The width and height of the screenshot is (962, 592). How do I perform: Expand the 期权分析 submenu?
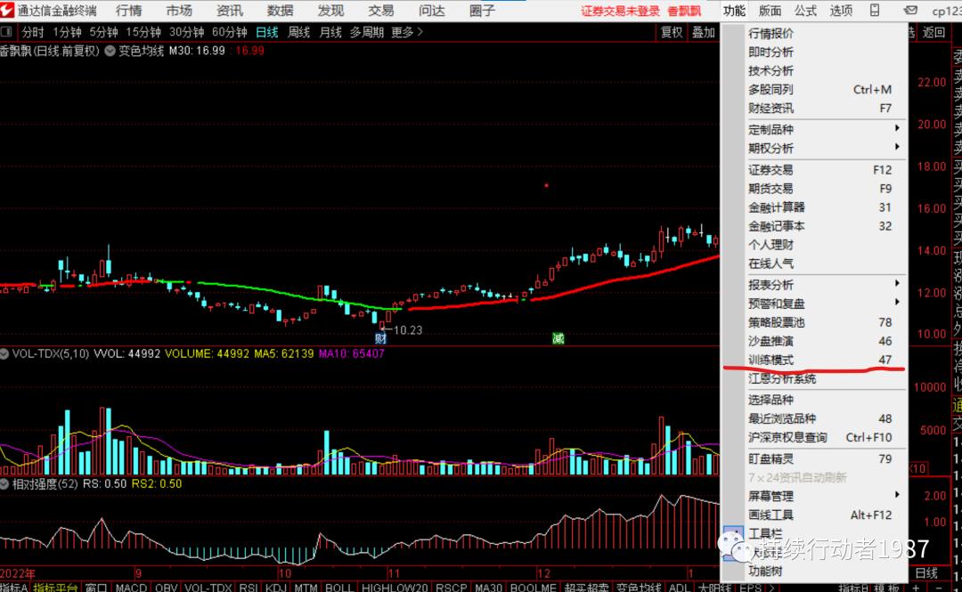[897, 147]
